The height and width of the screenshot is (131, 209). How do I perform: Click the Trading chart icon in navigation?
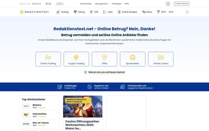[58, 12]
